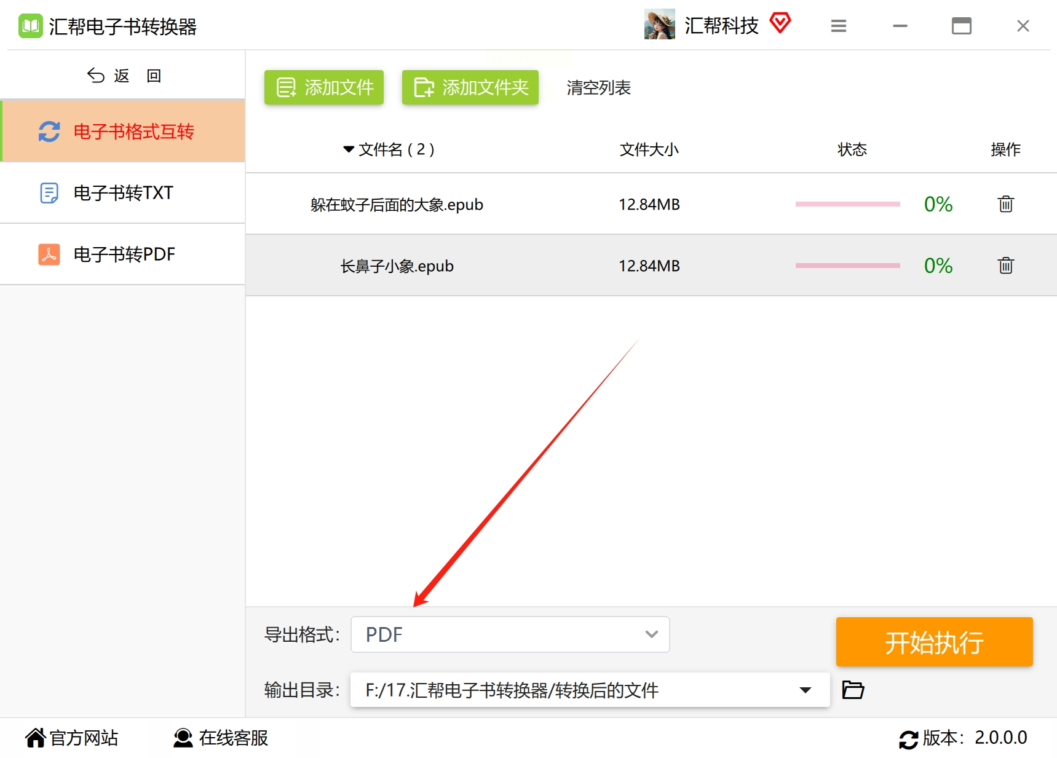Open 在线客服 support link
This screenshot has height=758, width=1057.
(221, 738)
